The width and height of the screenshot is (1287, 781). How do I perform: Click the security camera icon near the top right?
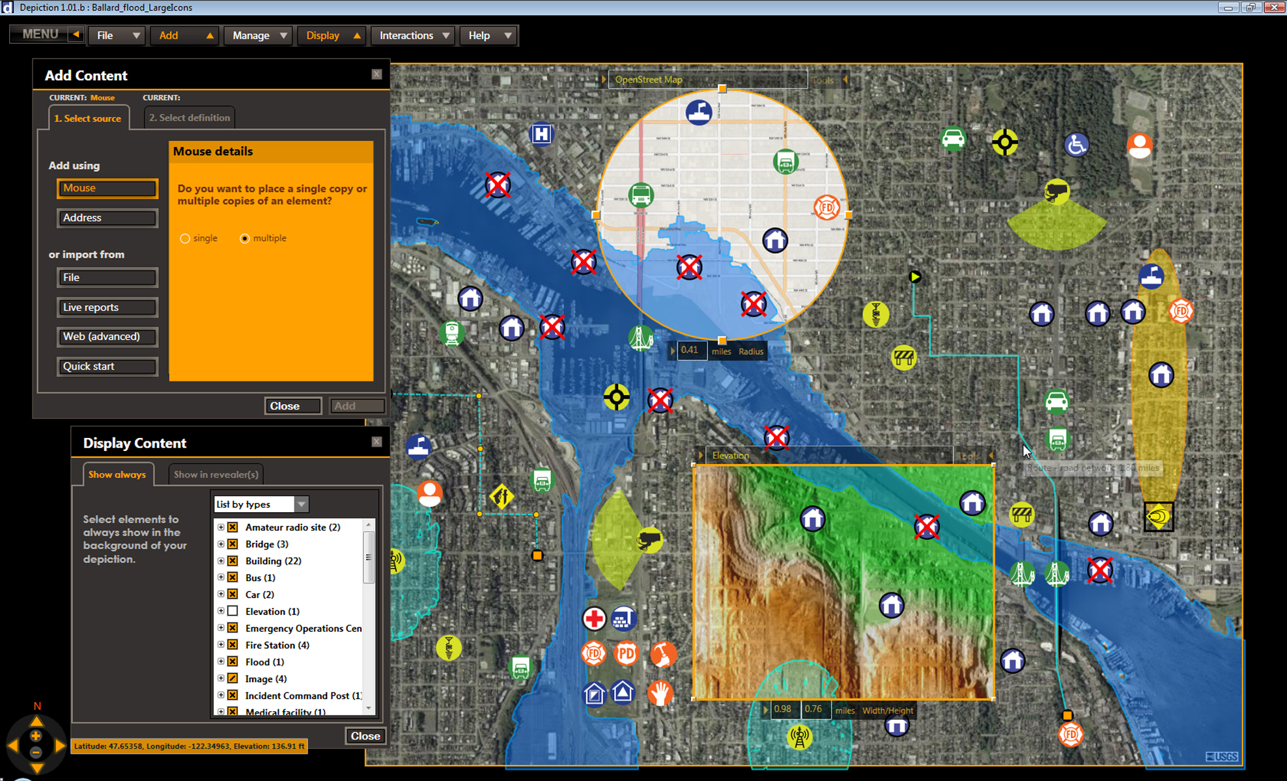pyautogui.click(x=1056, y=191)
